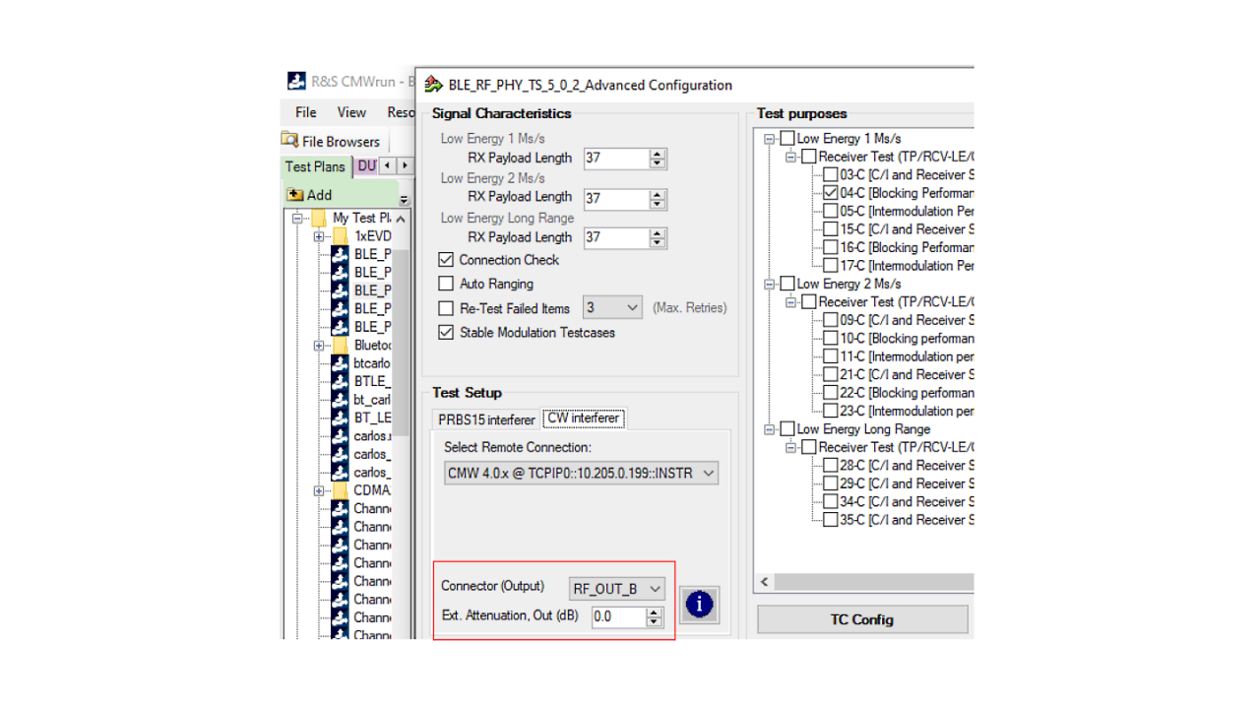This screenshot has width=1260, height=709.
Task: Check the 03-C C/I and Receiver checkbox
Action: click(x=831, y=175)
